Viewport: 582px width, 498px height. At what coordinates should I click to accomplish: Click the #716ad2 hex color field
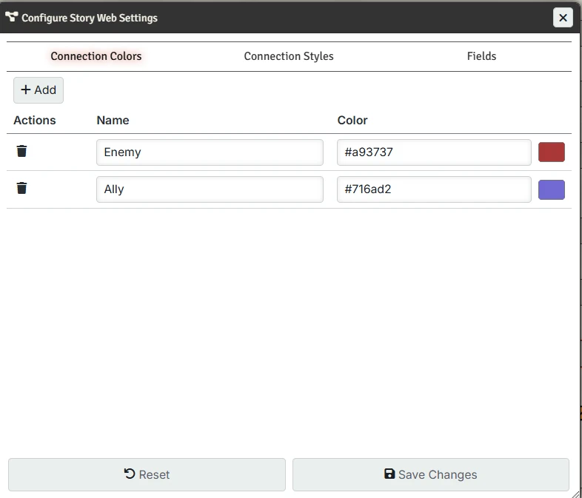434,189
